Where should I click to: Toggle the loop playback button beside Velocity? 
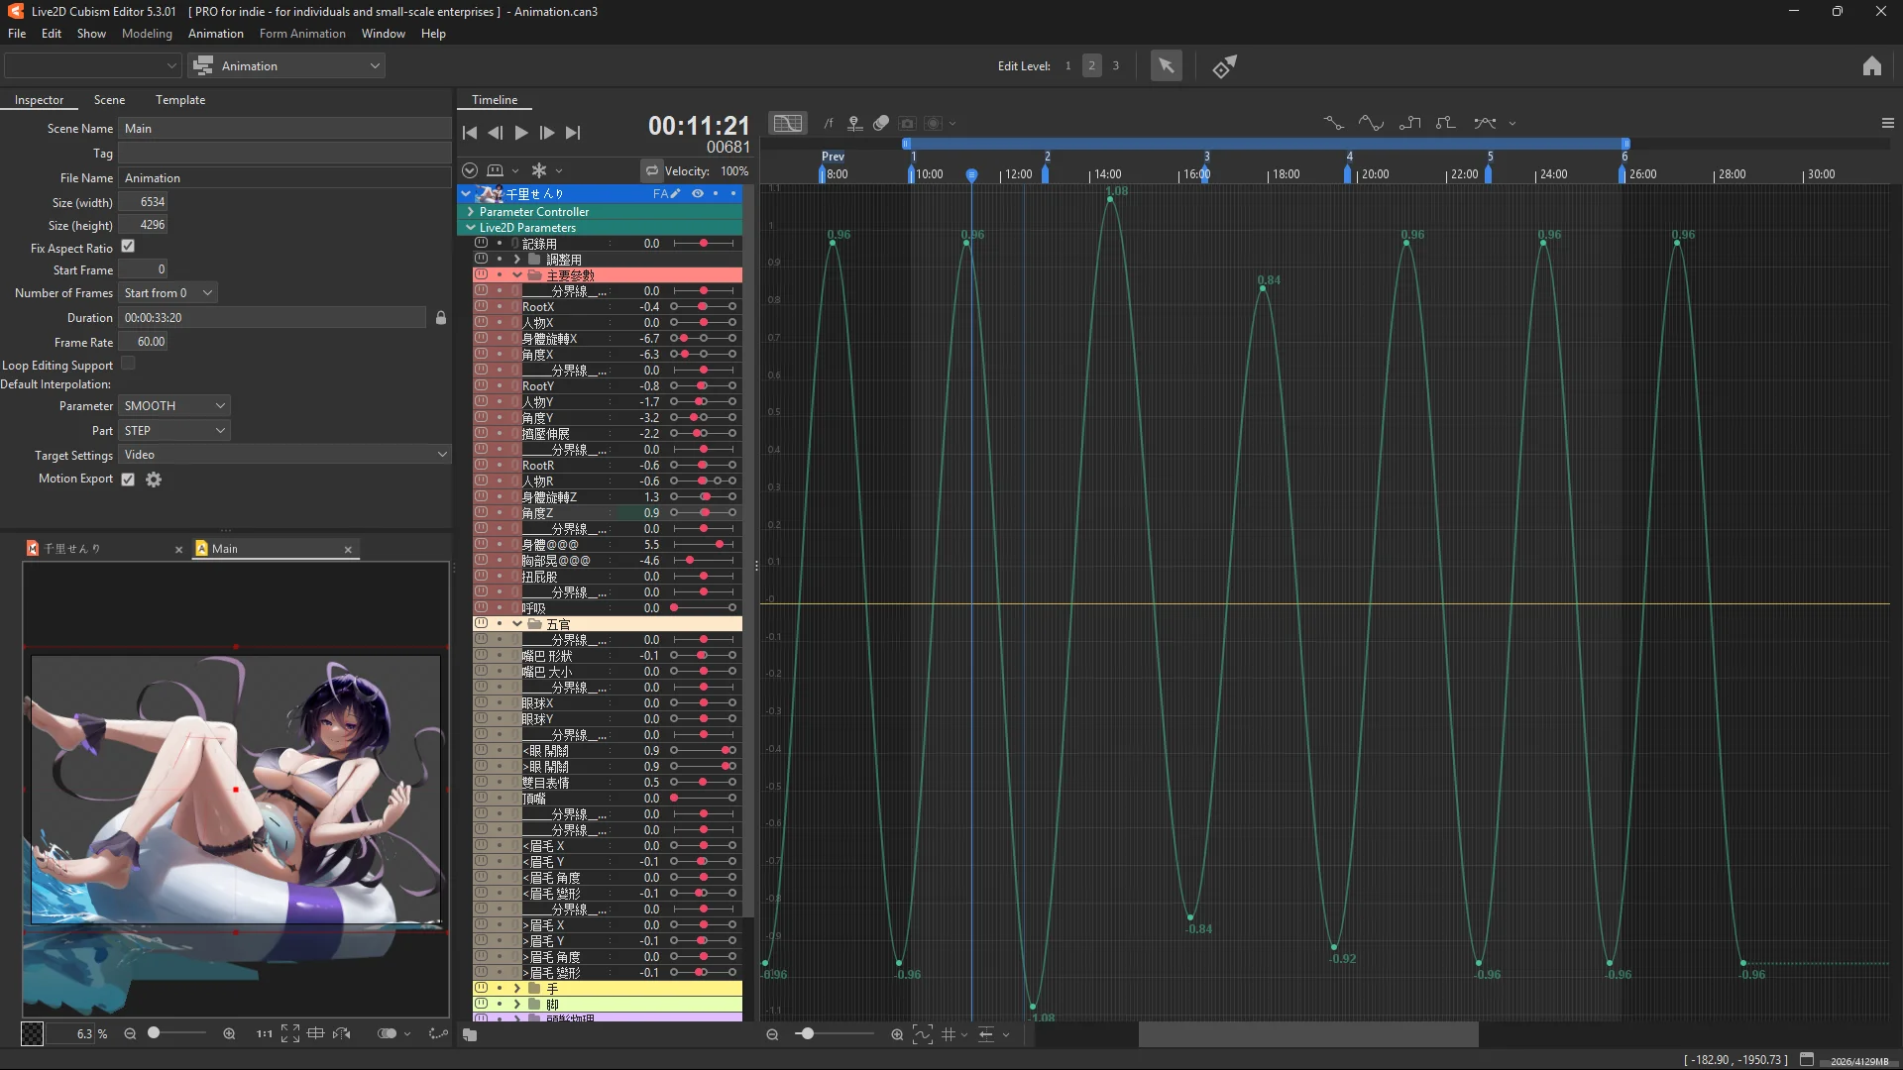click(x=651, y=171)
